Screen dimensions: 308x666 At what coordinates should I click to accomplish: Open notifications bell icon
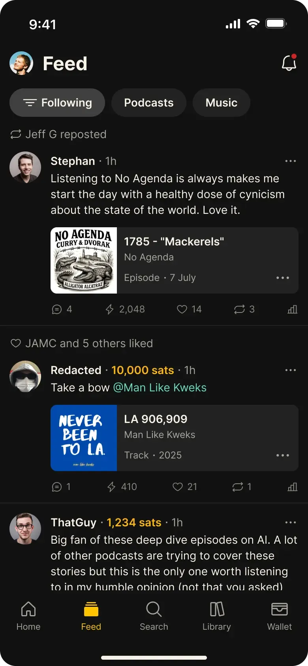coord(289,63)
